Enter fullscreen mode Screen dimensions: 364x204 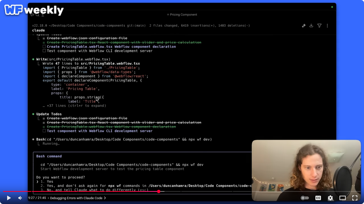355,198
